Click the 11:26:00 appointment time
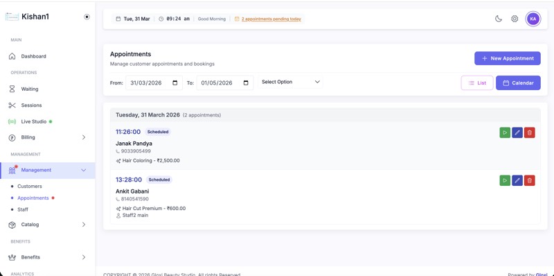The image size is (554, 276). tap(128, 132)
